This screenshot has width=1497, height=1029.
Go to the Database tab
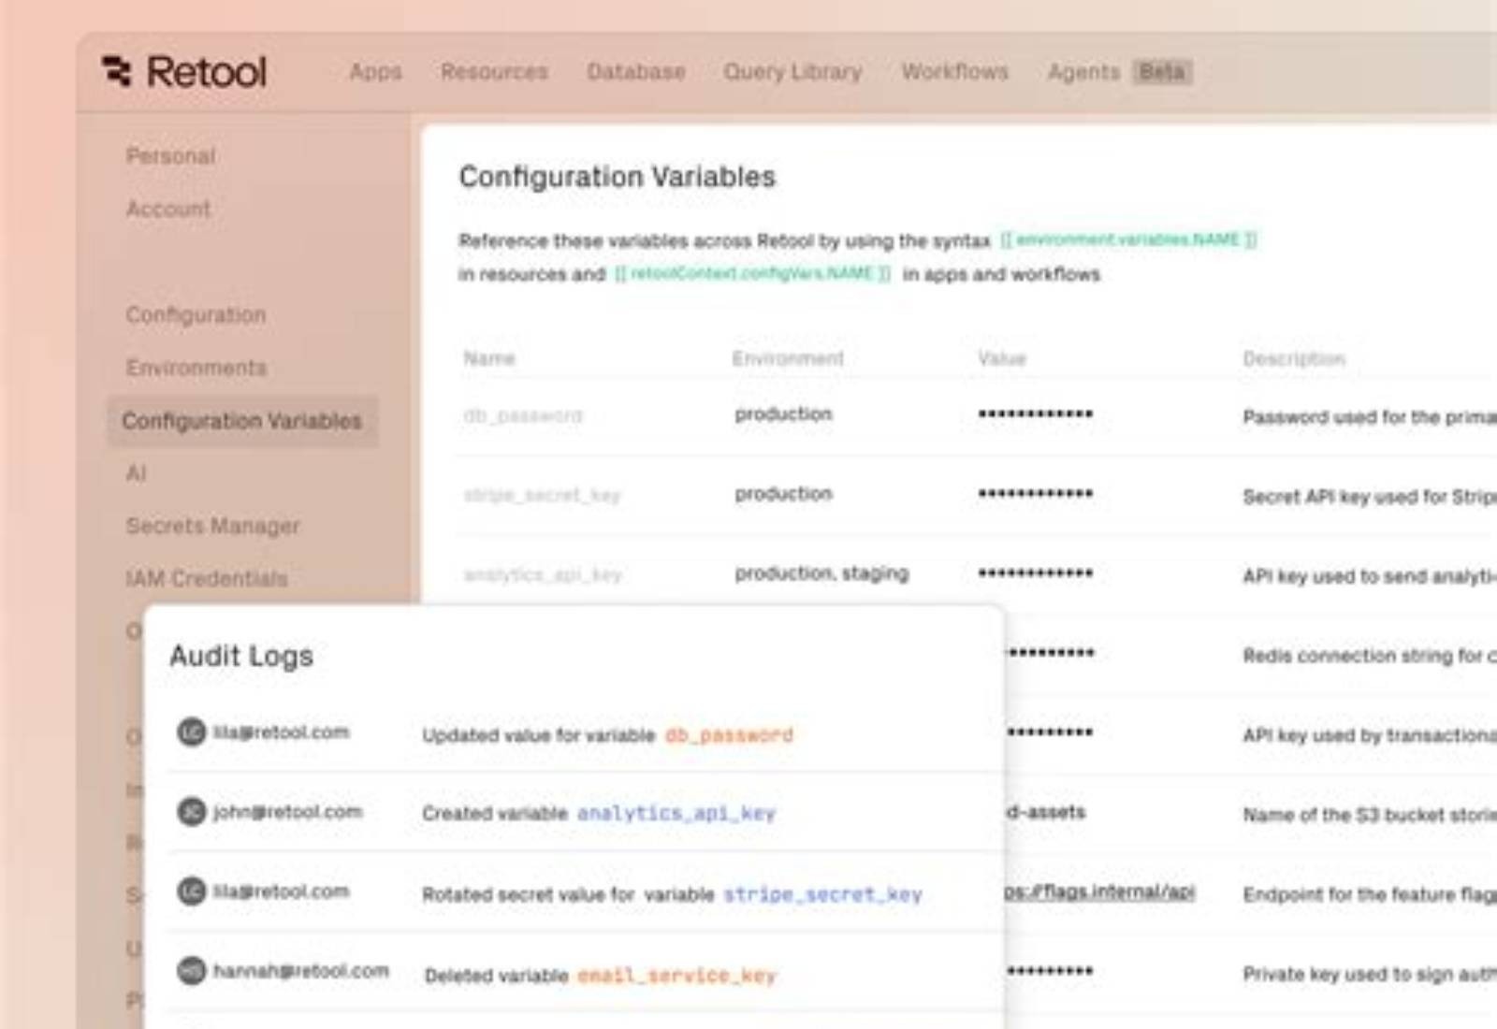[636, 72]
